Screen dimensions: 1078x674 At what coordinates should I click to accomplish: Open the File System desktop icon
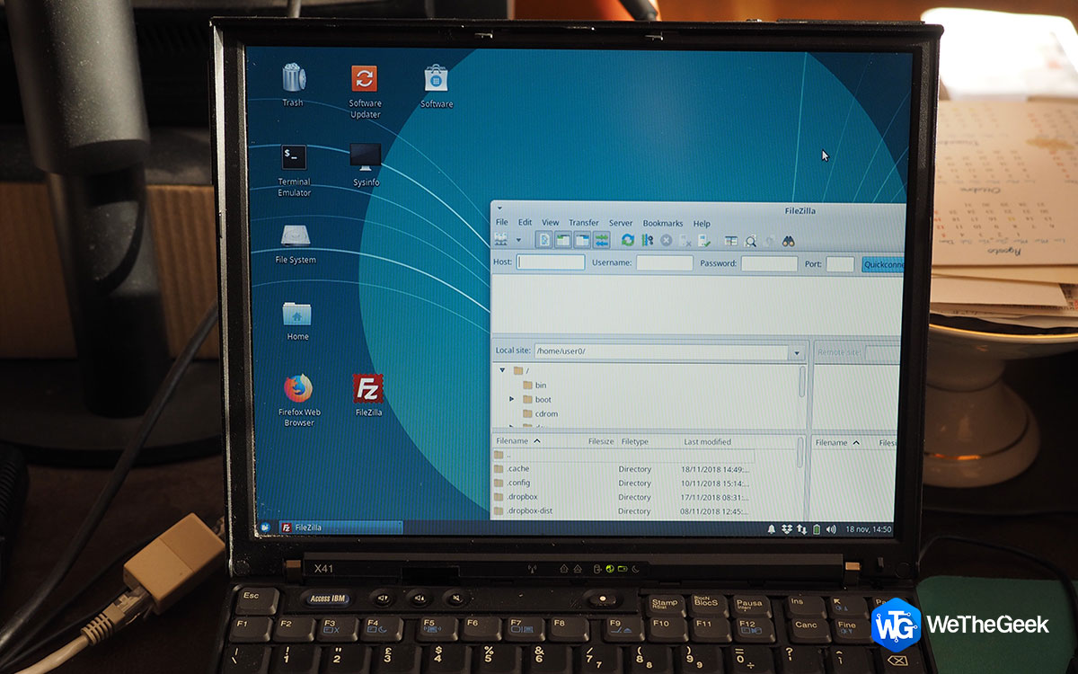click(296, 244)
